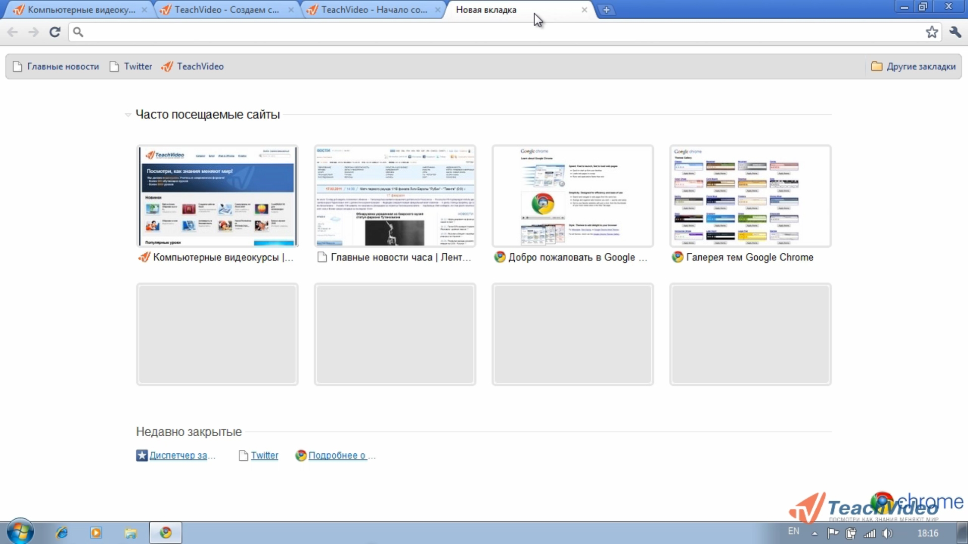This screenshot has height=544, width=968.
Task: Click the address bar input field
Action: click(x=499, y=32)
